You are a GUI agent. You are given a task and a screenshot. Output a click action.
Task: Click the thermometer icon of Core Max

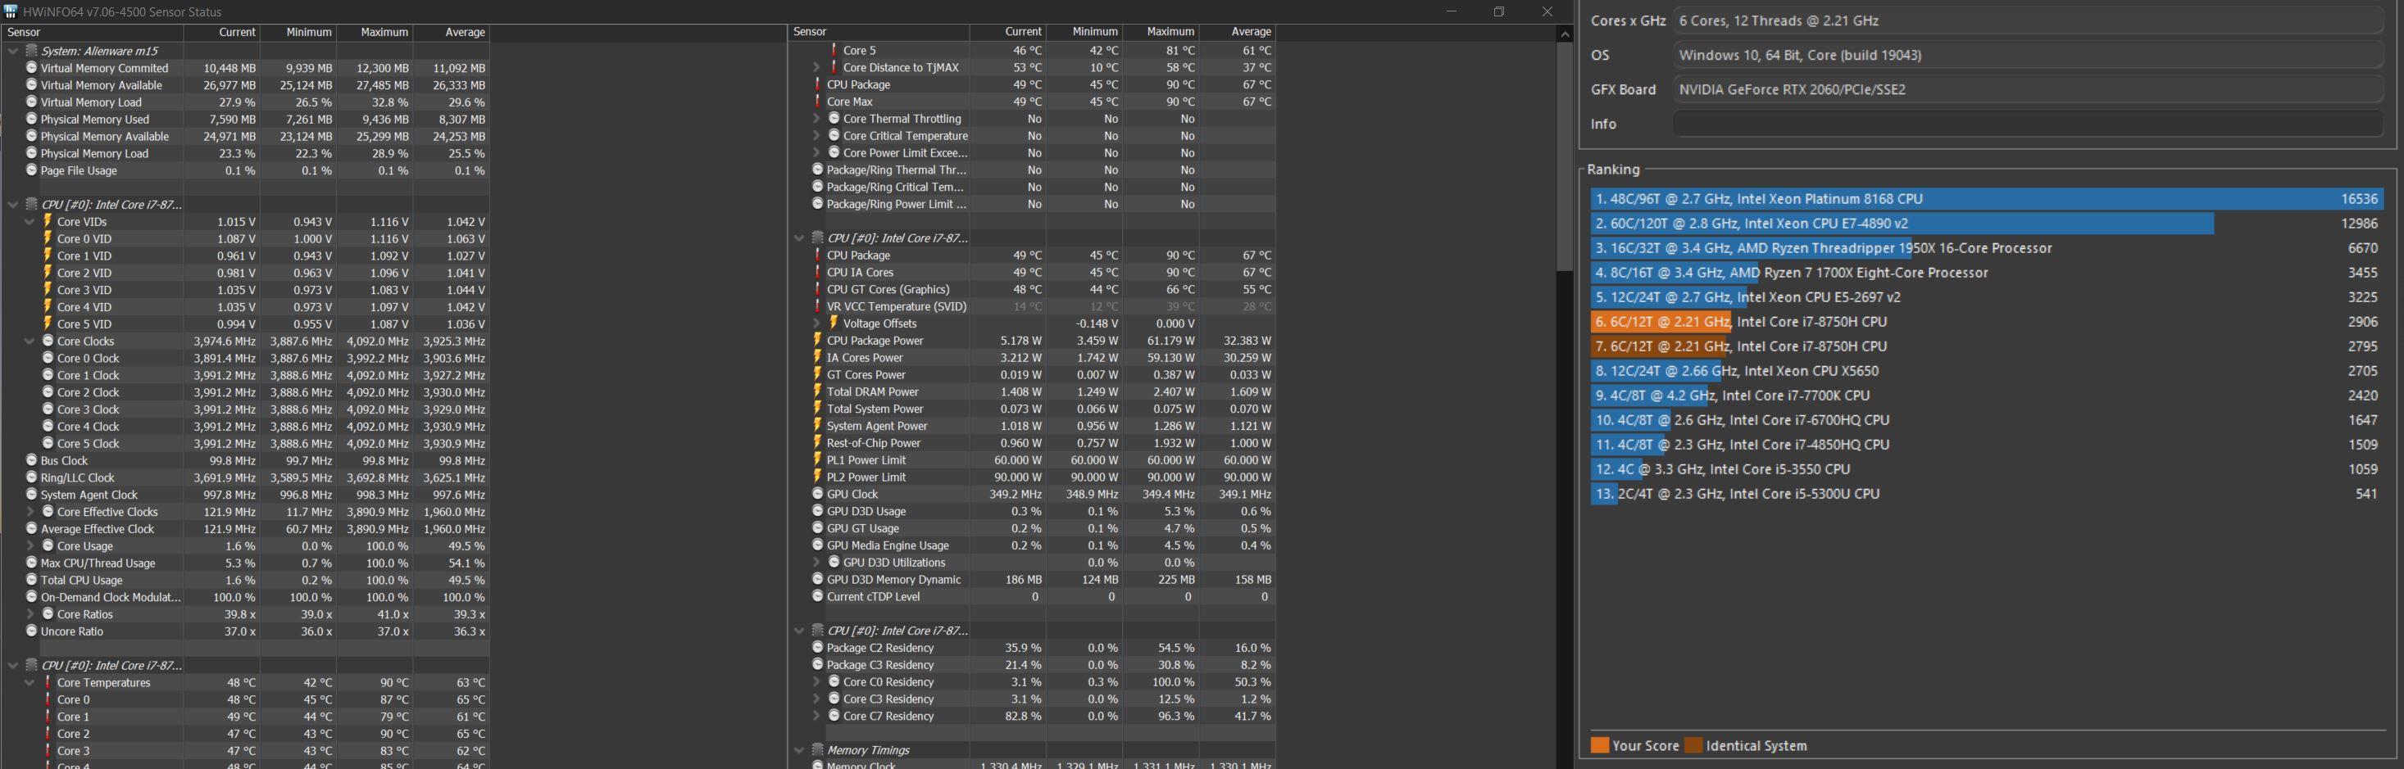[817, 102]
